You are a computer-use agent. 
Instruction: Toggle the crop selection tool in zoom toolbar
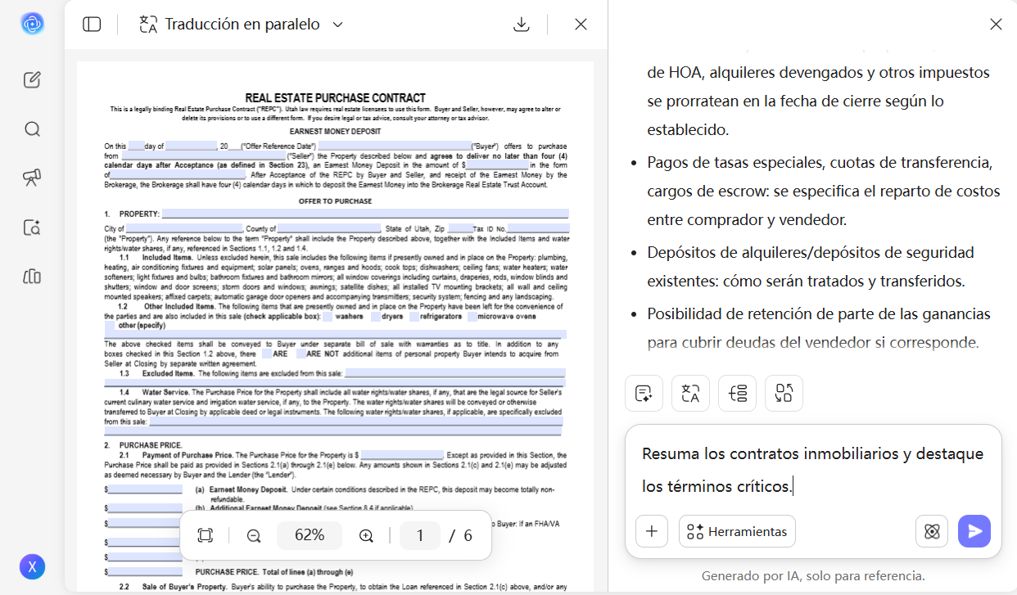[x=205, y=535]
